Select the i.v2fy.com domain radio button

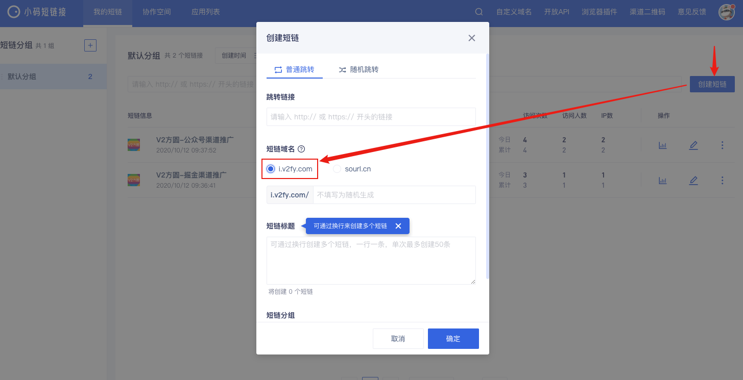[271, 169]
